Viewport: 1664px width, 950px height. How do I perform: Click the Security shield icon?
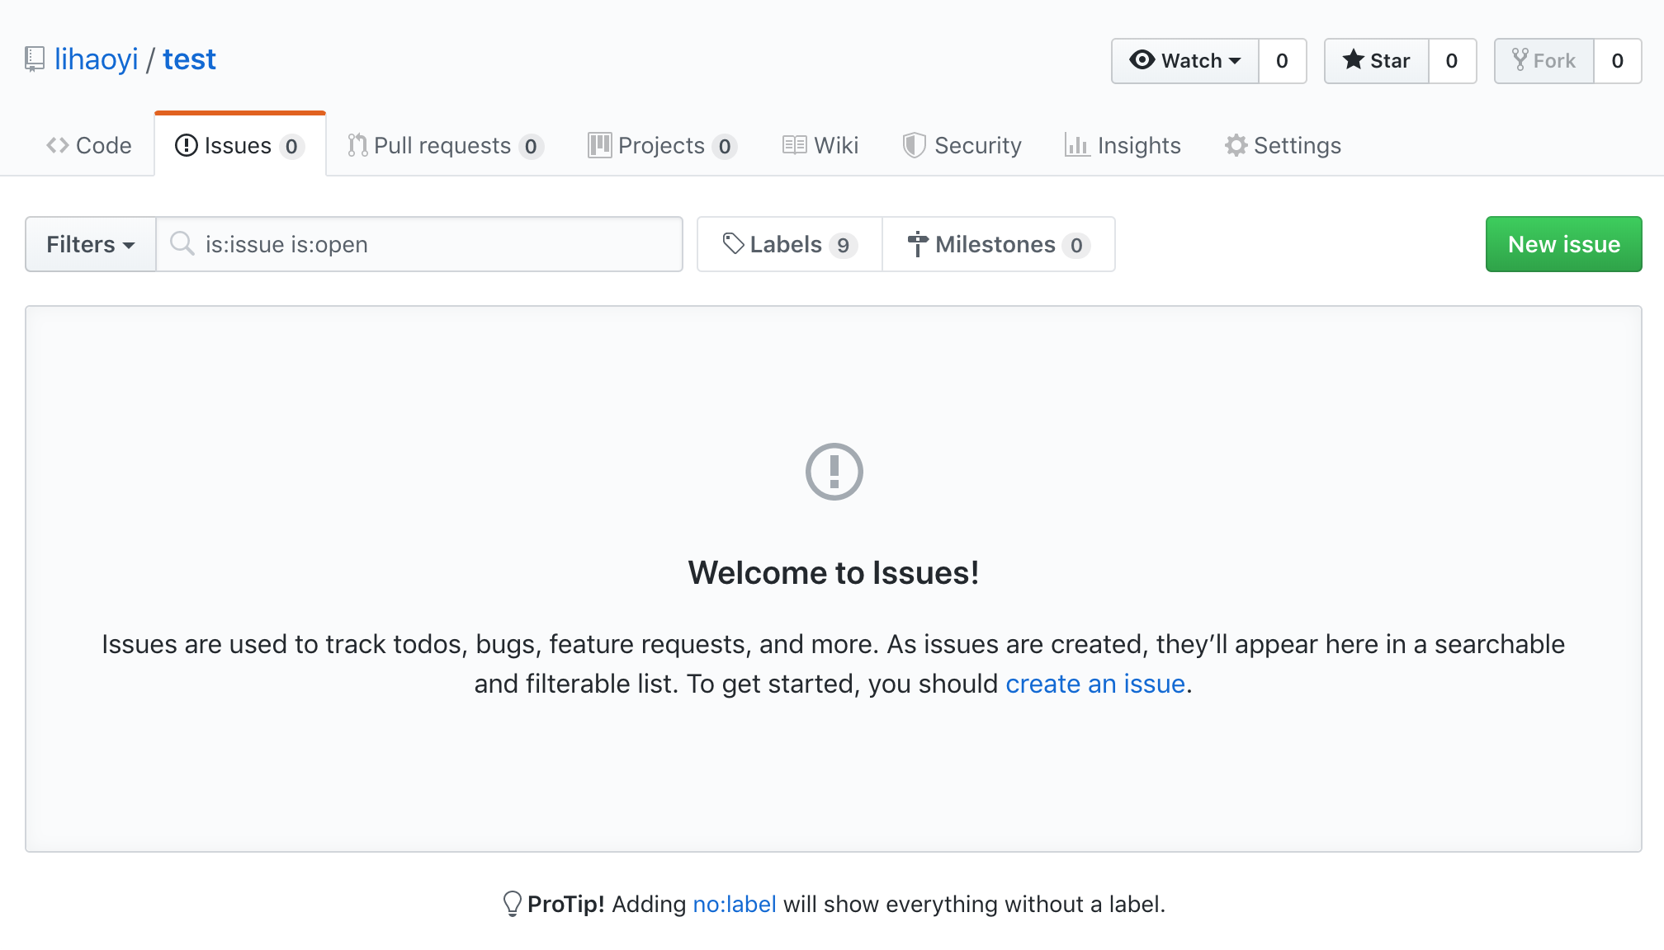[913, 143]
